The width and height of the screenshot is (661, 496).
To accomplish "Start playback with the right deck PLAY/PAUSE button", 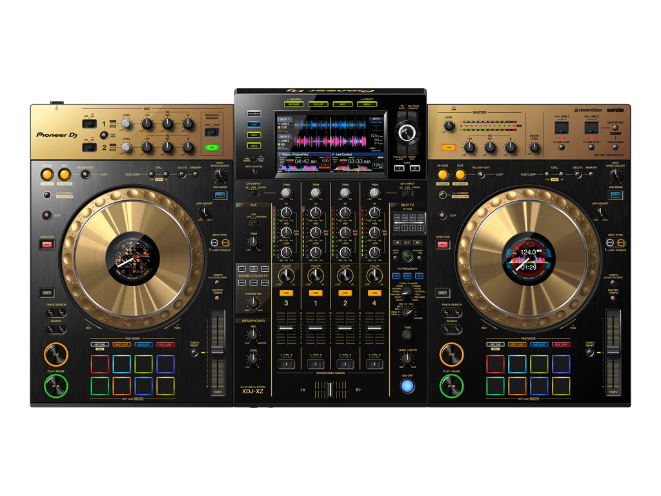I will coord(451,386).
